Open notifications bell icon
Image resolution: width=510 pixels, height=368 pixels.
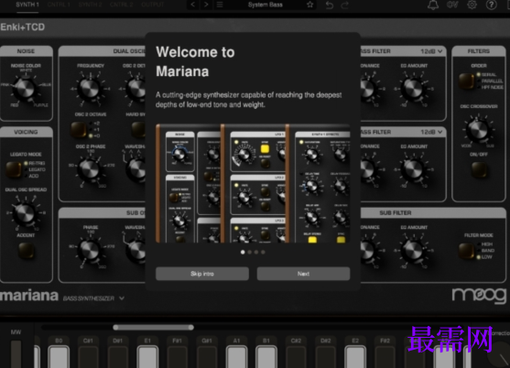pos(433,5)
